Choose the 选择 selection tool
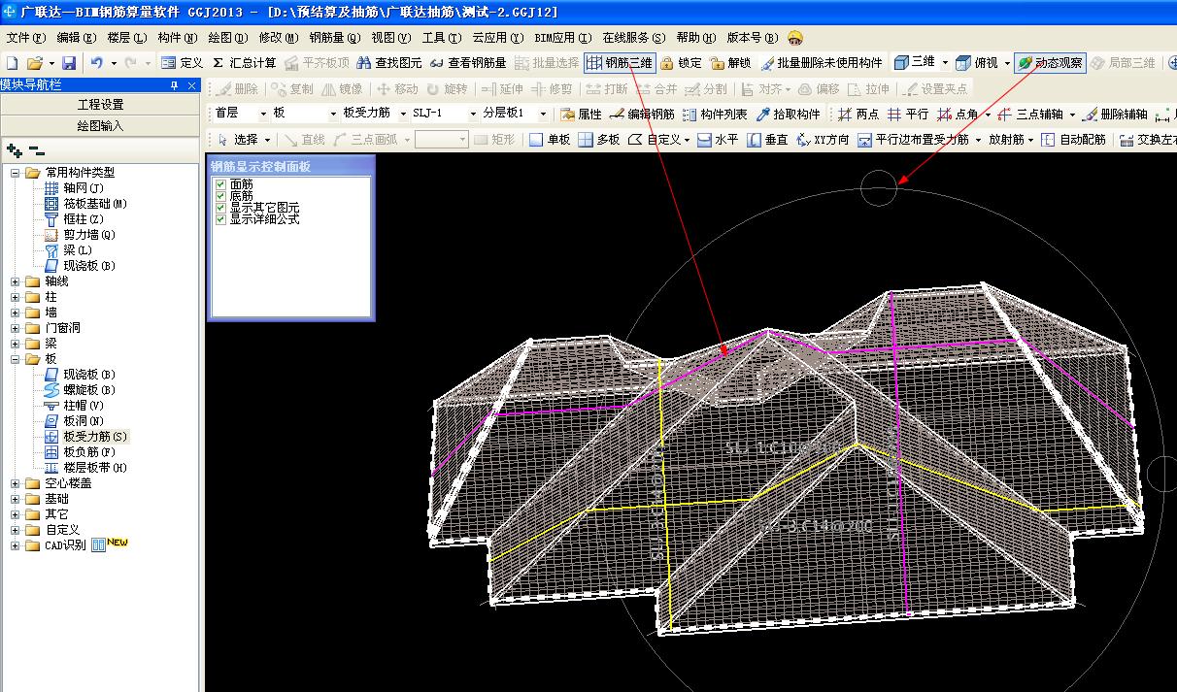 tap(238, 140)
